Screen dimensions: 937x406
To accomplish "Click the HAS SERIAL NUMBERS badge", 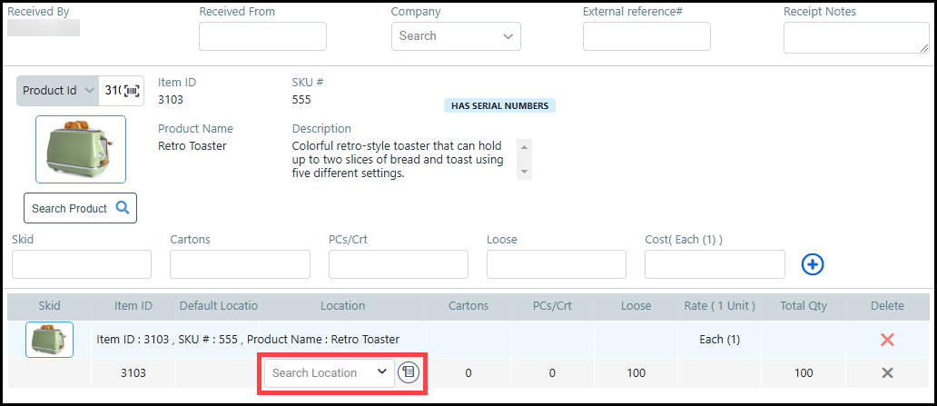I will [499, 105].
